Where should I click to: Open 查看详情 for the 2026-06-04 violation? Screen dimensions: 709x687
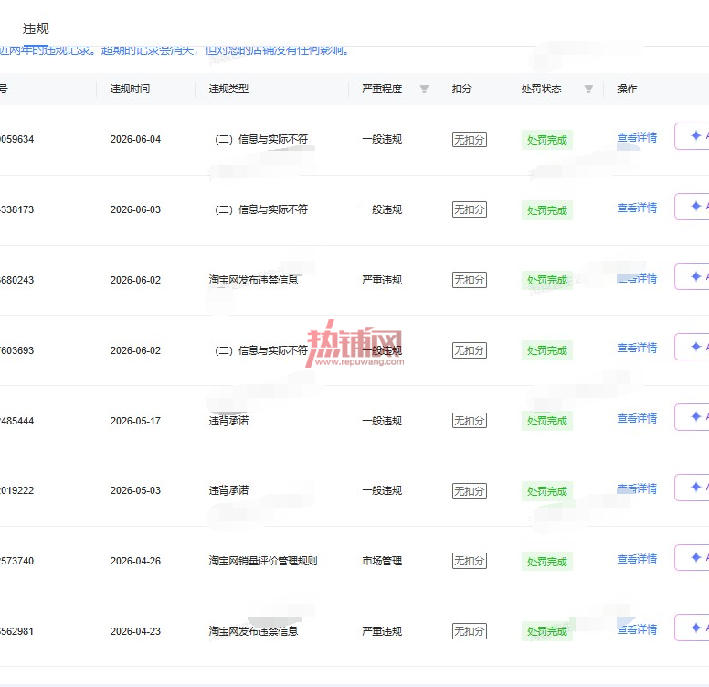(637, 137)
